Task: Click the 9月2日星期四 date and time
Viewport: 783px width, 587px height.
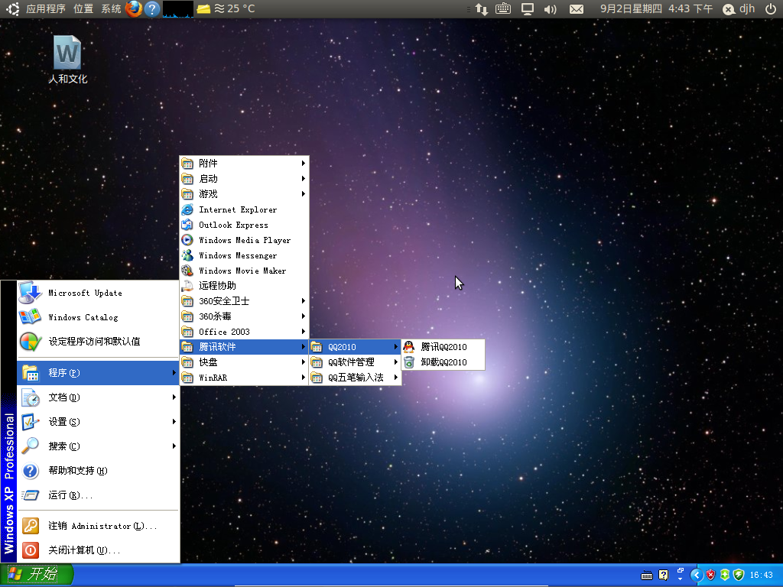Action: [656, 8]
